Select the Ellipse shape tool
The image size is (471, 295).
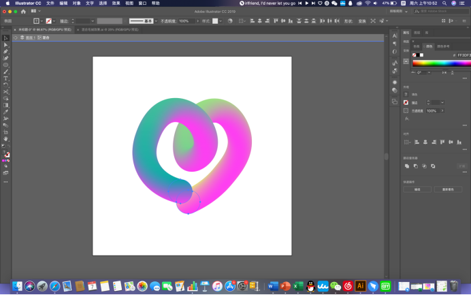coord(5,65)
